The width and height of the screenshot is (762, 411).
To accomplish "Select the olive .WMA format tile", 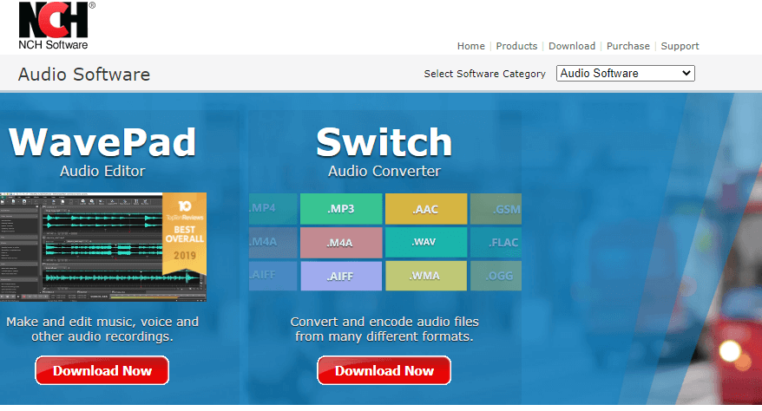I will point(426,276).
